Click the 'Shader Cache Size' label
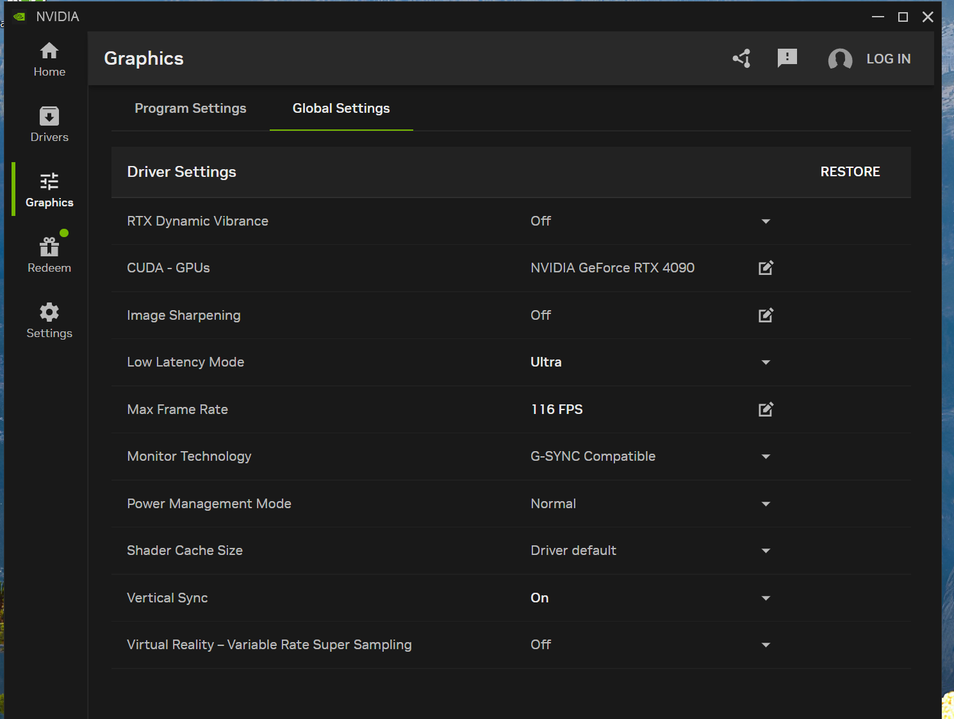The height and width of the screenshot is (719, 954). point(185,550)
